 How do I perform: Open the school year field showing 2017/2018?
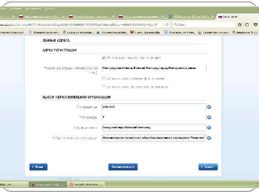154,107
